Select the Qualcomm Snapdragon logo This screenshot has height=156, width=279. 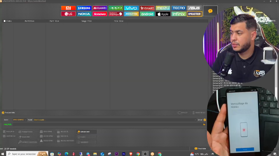(116, 14)
